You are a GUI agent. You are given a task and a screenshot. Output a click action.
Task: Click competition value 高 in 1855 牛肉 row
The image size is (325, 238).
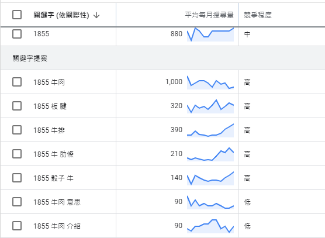click(247, 82)
